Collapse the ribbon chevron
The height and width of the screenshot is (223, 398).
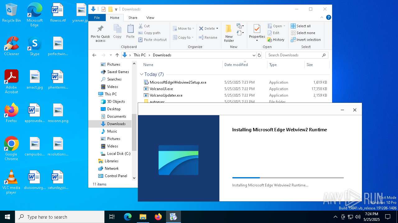(322, 18)
